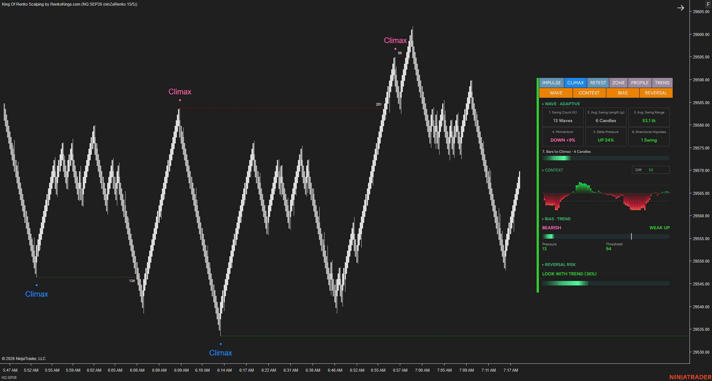This screenshot has width=712, height=381.
Task: Open the TREND tab
Action: [x=662, y=83]
